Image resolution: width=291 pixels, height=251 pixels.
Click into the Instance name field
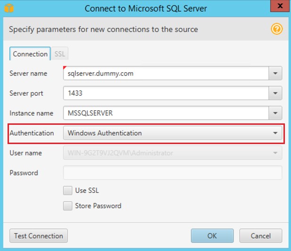click(x=166, y=113)
